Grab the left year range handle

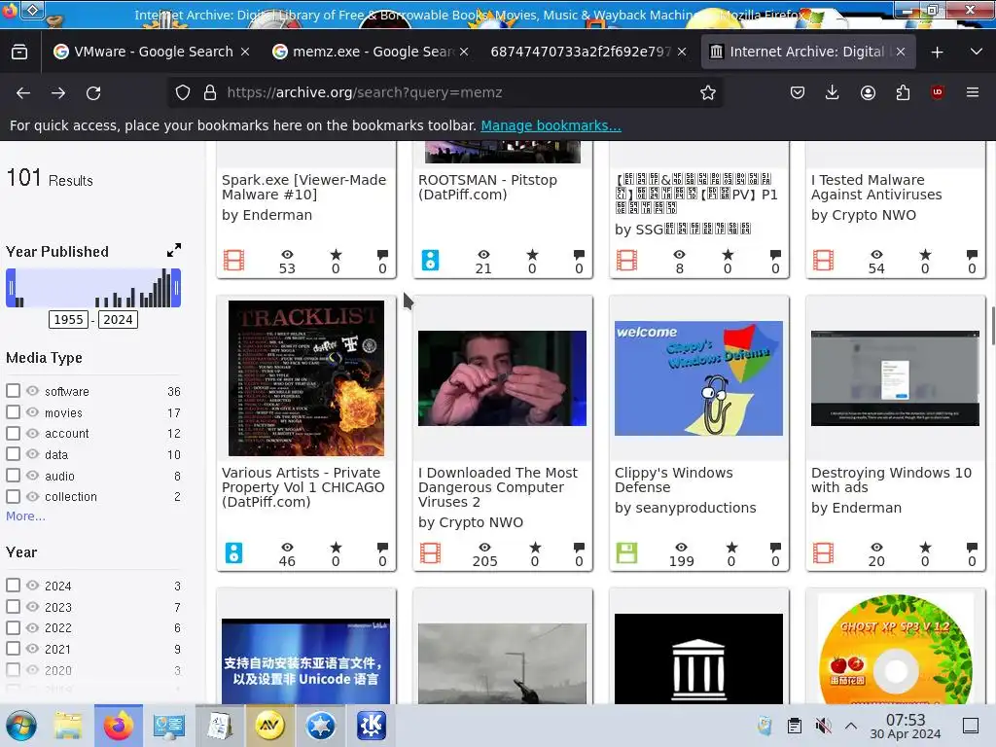click(11, 288)
